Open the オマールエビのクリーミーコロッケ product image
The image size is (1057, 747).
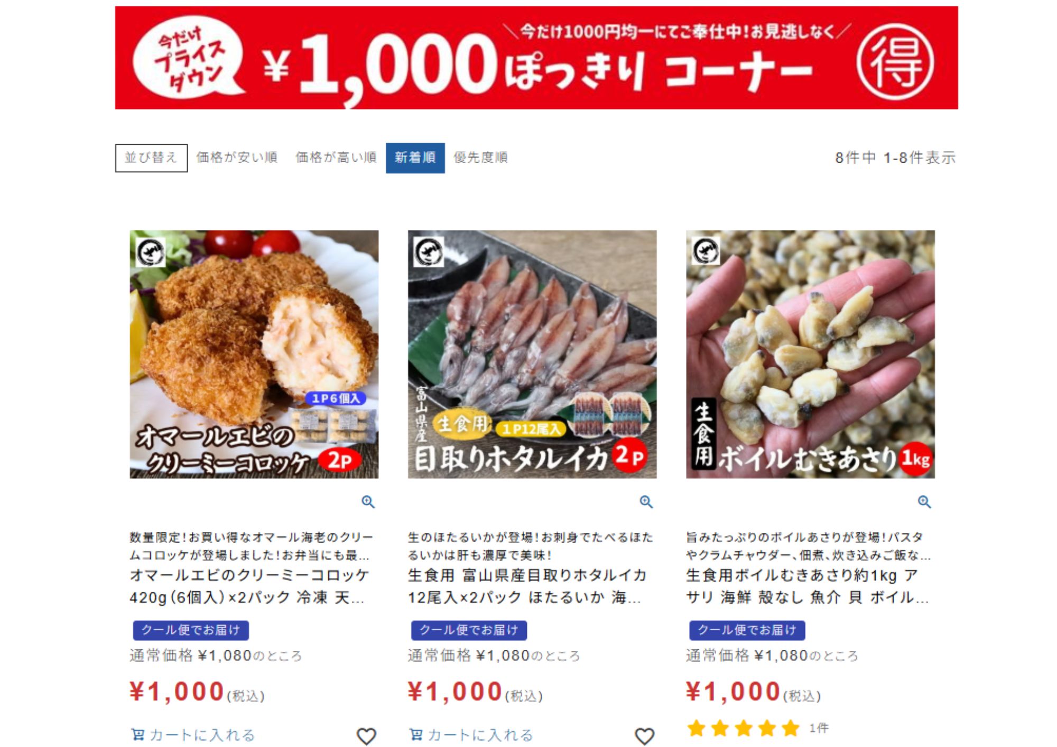point(254,354)
